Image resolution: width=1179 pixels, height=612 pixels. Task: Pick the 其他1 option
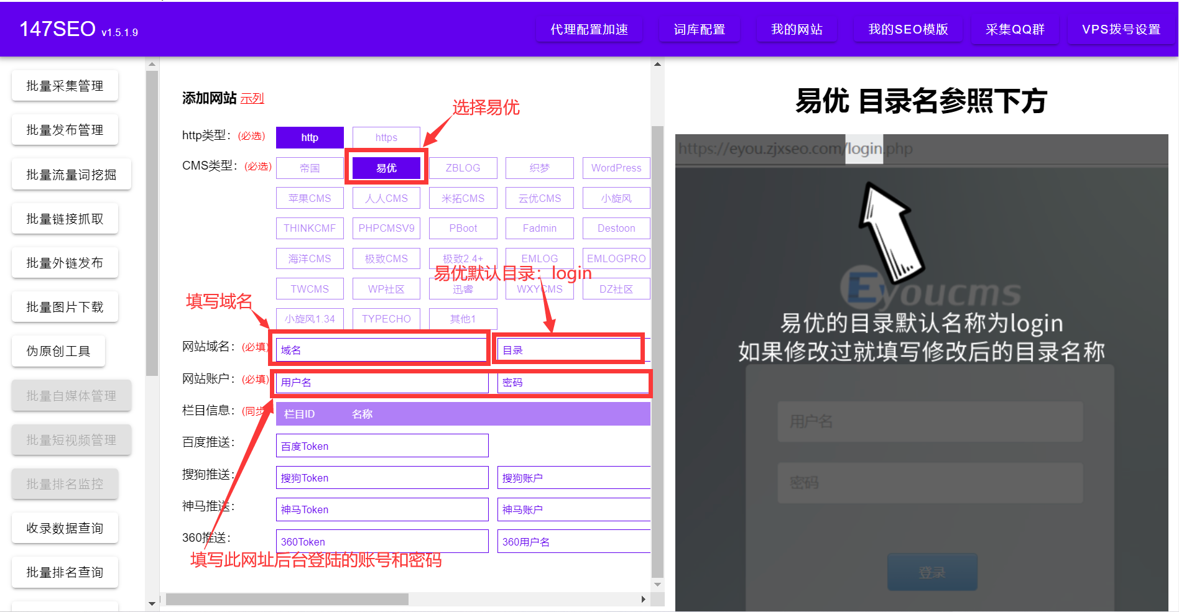[463, 319]
